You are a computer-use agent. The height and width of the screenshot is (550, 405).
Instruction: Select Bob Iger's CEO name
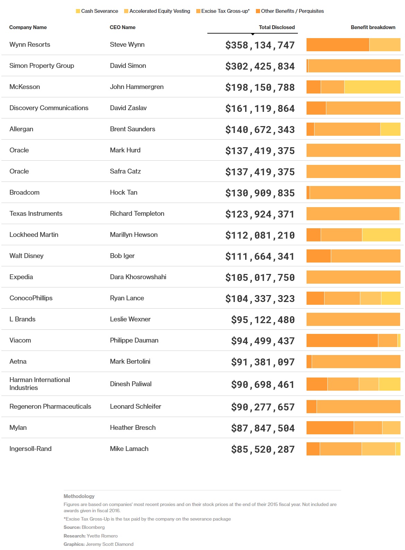click(122, 256)
